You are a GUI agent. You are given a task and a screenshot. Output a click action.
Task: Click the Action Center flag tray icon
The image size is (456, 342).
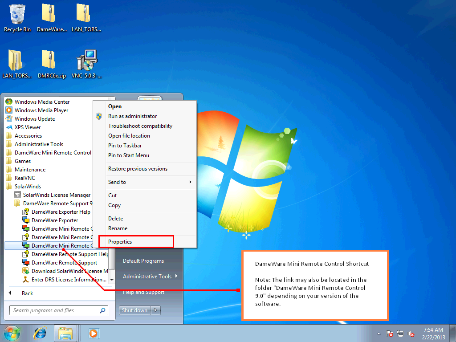390,334
